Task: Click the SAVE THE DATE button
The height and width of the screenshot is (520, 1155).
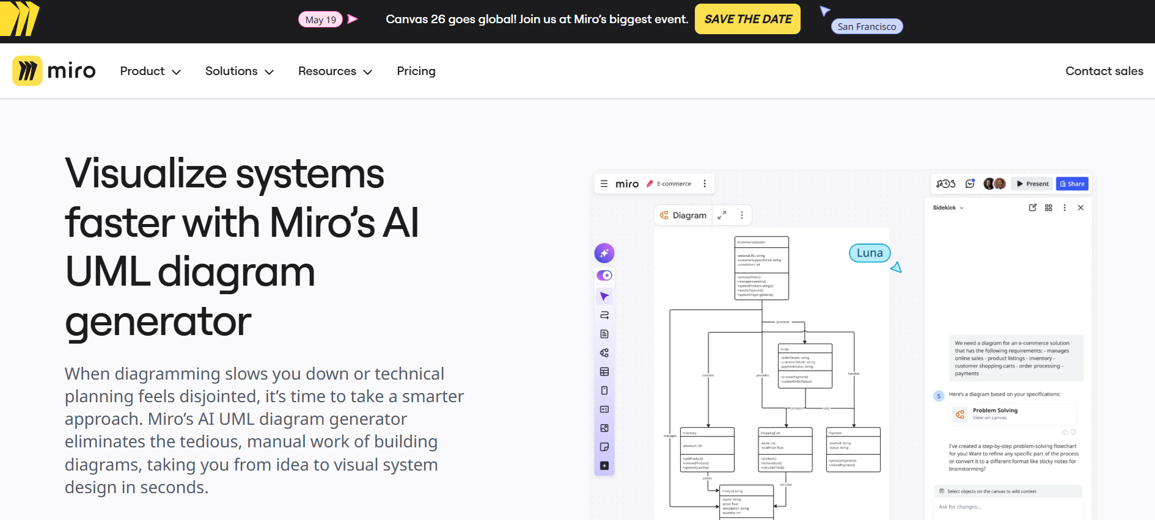Action: (x=747, y=19)
